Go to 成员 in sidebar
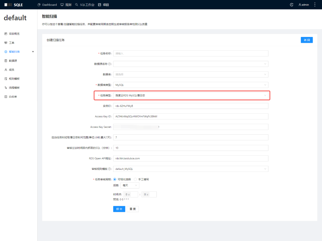322x241 pixels. tap(12, 70)
